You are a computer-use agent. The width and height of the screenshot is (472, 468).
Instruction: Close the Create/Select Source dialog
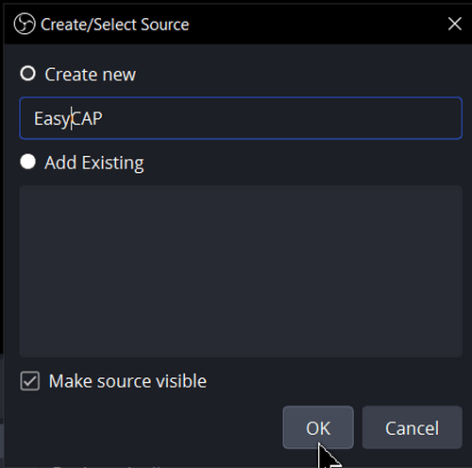coord(454,24)
